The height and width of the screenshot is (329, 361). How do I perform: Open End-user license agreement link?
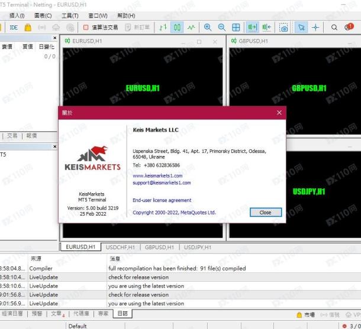pos(162,200)
